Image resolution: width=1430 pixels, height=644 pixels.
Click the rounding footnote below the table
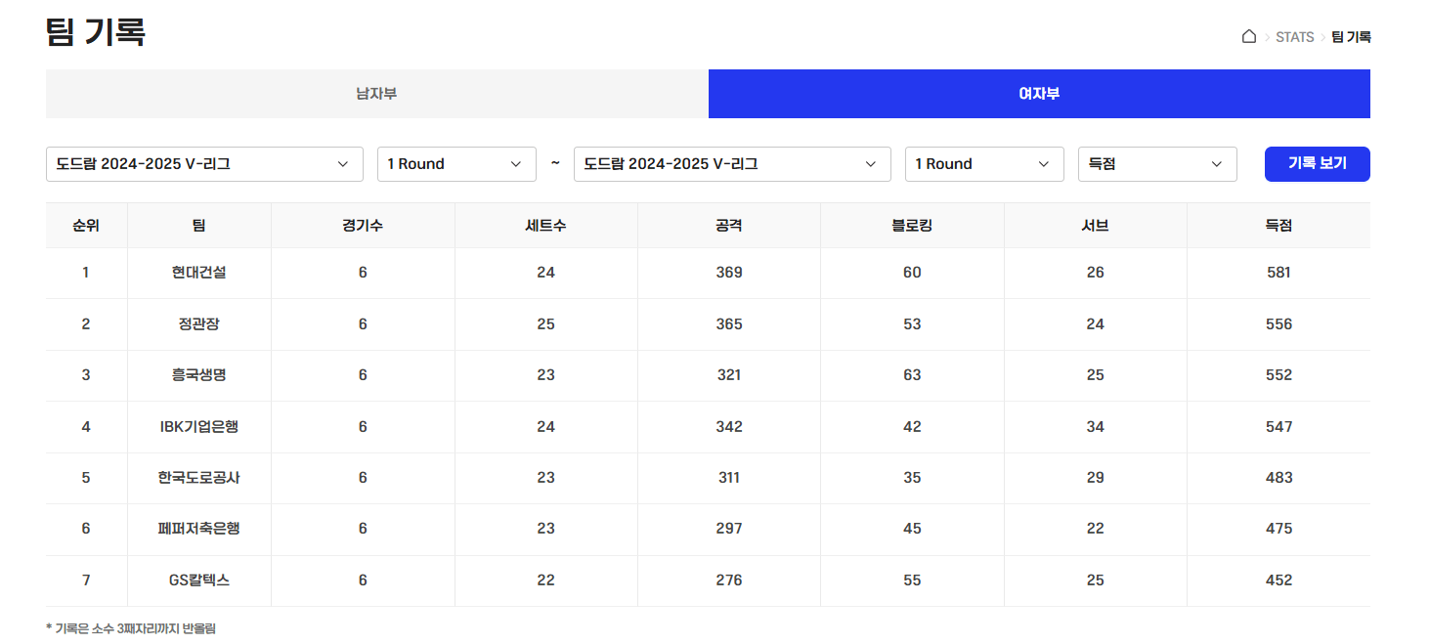tap(131, 628)
